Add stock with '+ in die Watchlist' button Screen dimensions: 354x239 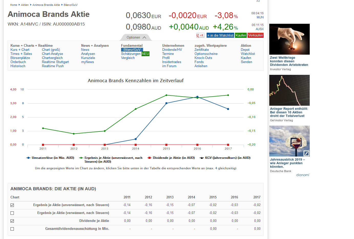[x=220, y=35]
